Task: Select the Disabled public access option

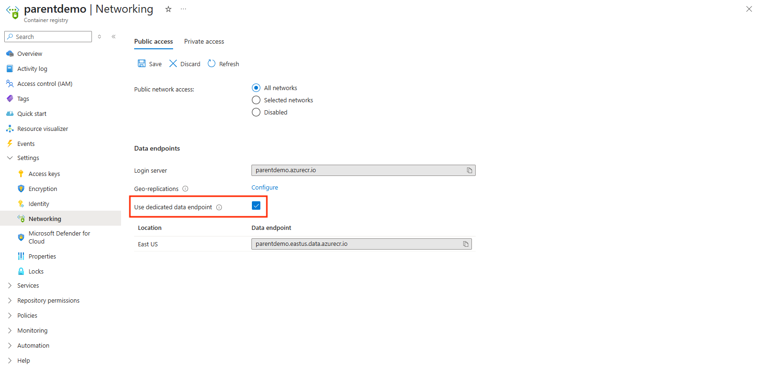Action: pyautogui.click(x=256, y=112)
